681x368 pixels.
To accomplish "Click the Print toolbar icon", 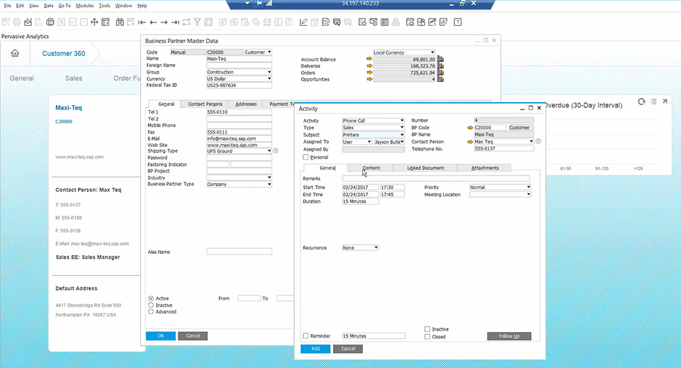I will point(17,22).
